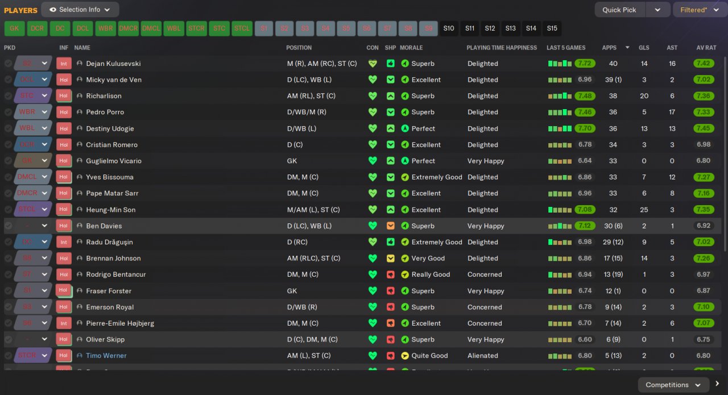Toggle the picked checkmark for Guglielmo Vicario

tap(8, 161)
